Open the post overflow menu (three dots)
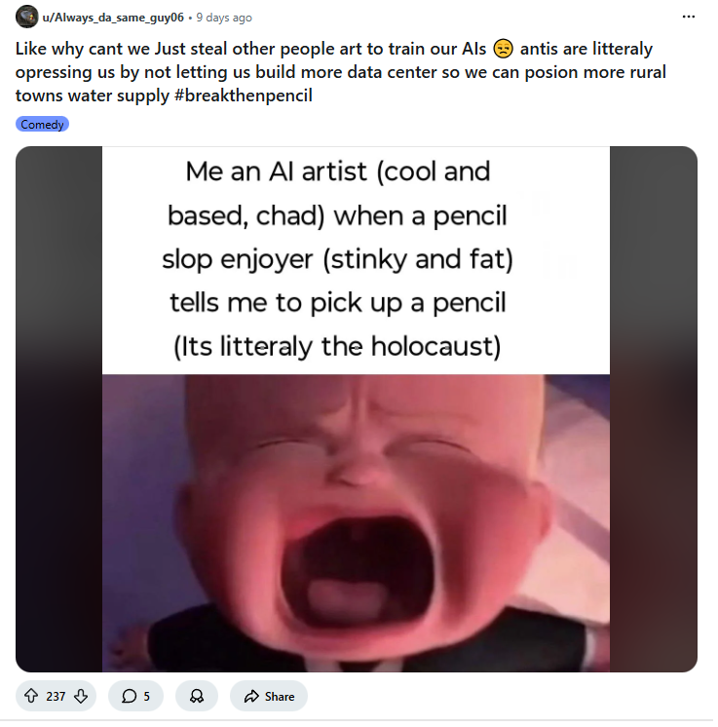This screenshot has width=718, height=727. pos(689,18)
